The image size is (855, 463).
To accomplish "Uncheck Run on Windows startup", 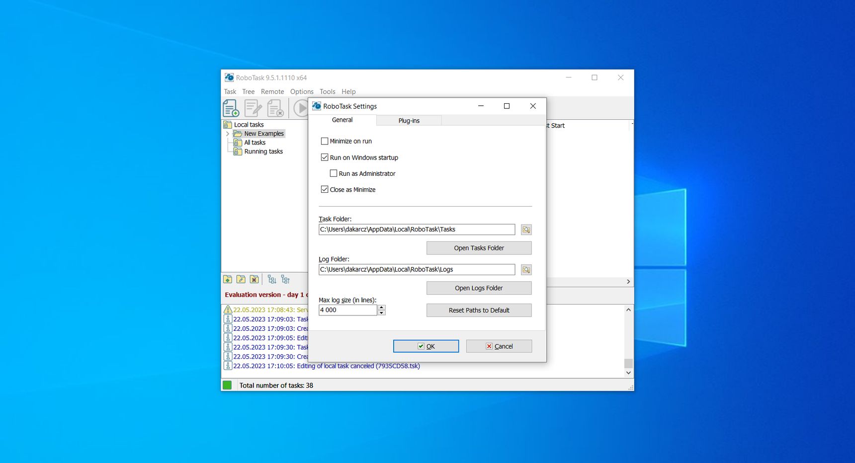I will coord(325,157).
